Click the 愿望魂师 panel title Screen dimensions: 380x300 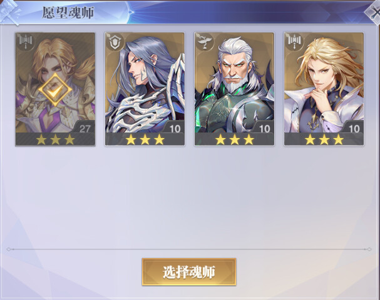click(x=68, y=12)
